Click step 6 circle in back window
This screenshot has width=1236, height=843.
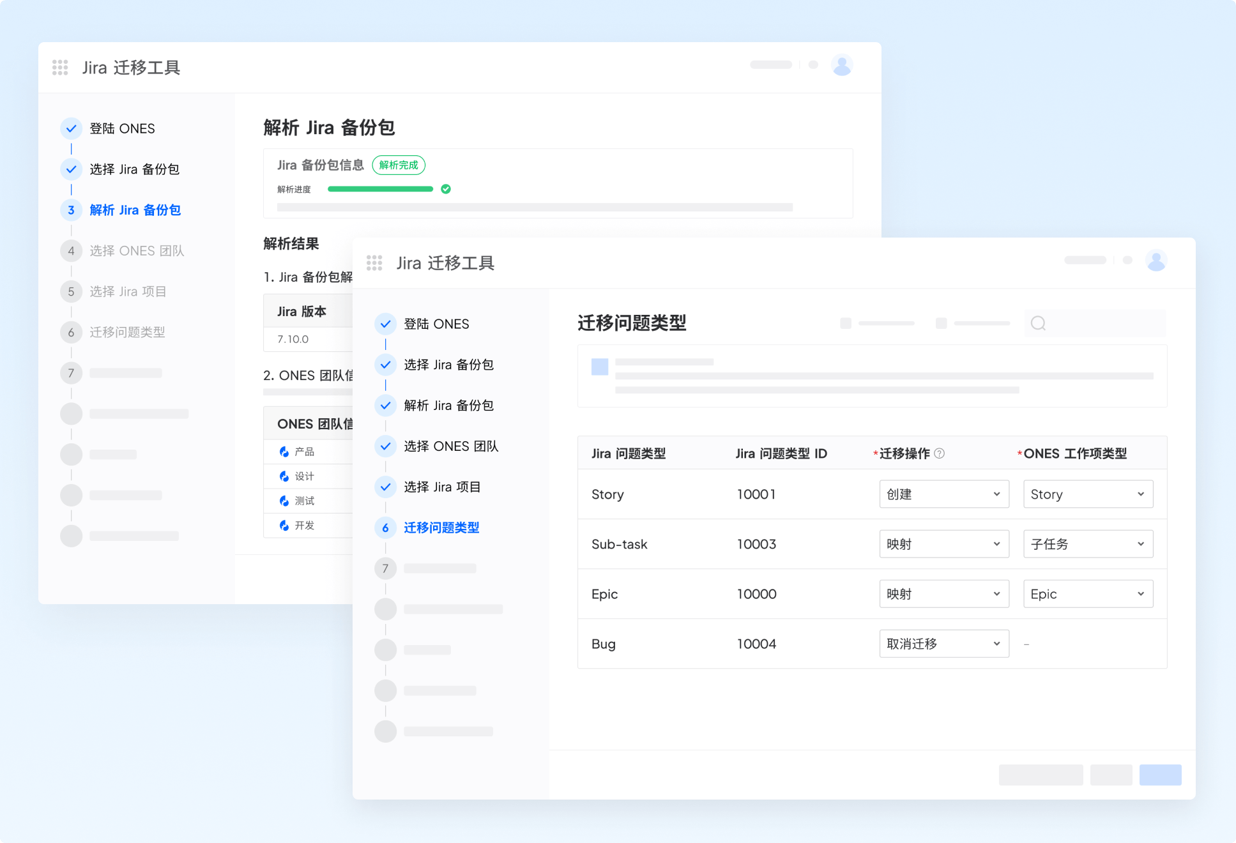point(72,332)
